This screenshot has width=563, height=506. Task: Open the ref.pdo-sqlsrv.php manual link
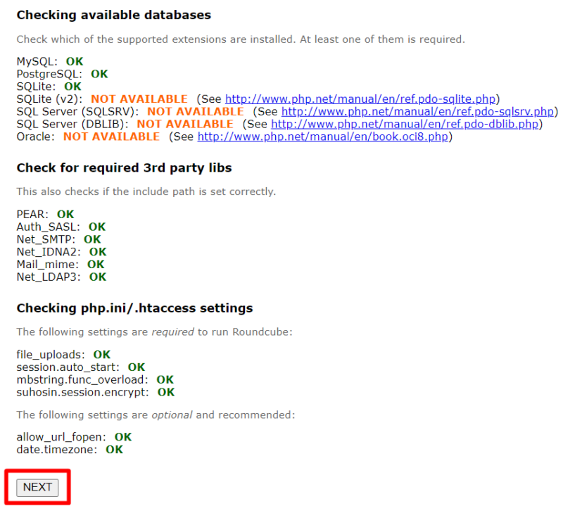coord(417,111)
